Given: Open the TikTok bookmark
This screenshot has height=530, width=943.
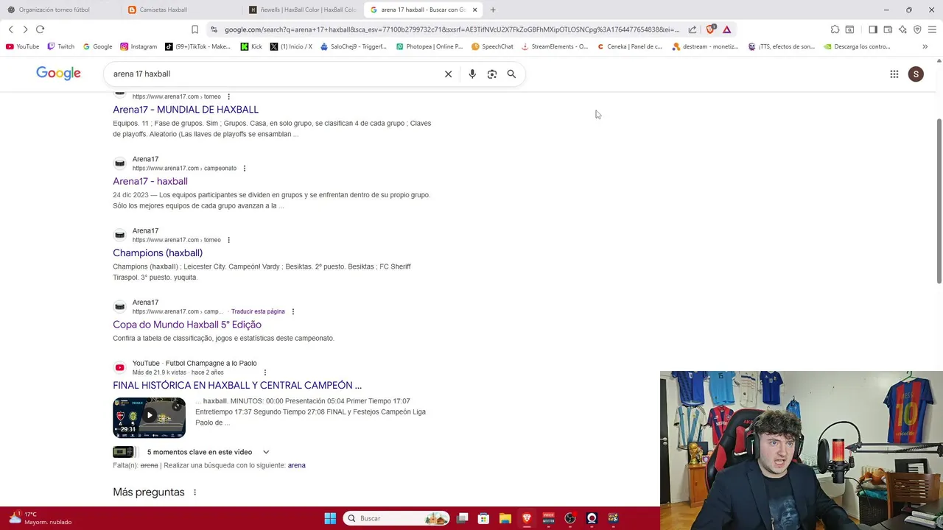Looking at the screenshot, I should coord(197,46).
